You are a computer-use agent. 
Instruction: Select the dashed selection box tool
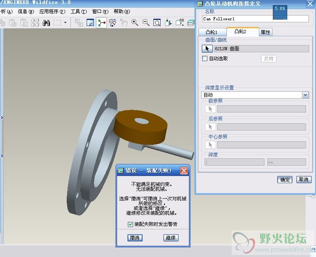57,23
